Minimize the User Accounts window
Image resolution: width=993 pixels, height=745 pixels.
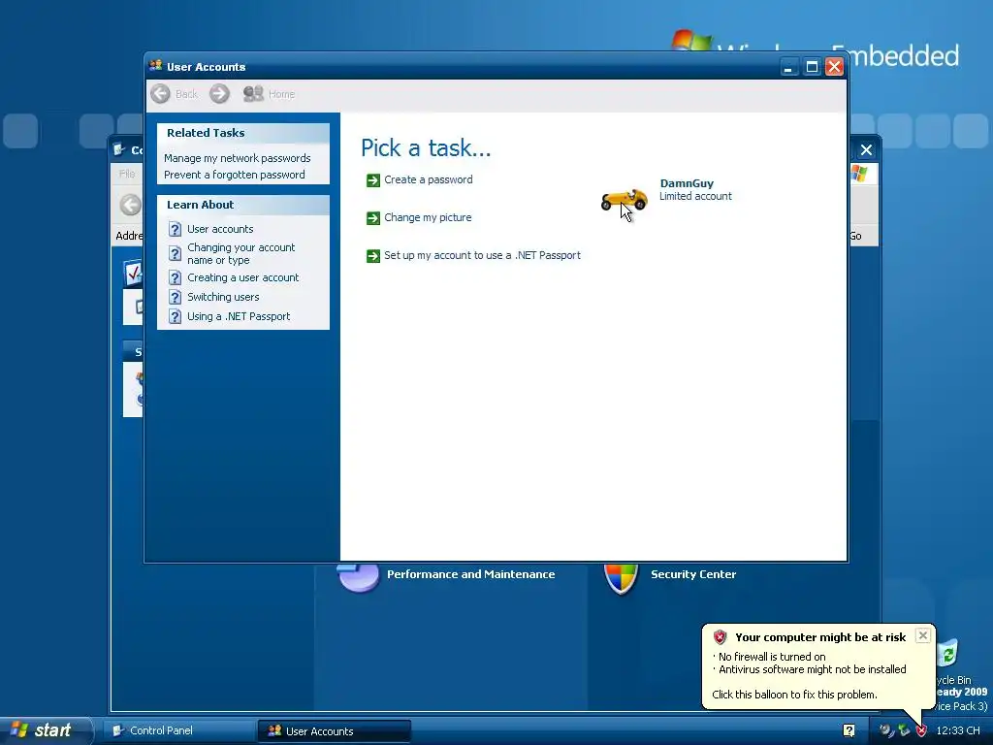(788, 67)
